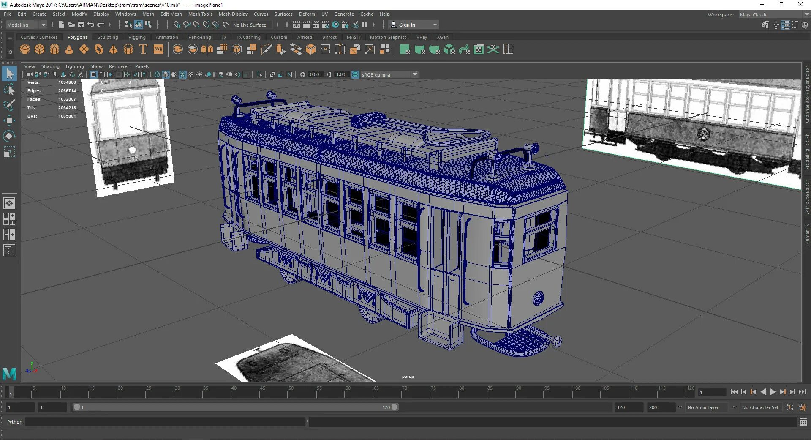Toggle select by object type mode
The image size is (811, 440).
click(x=139, y=25)
